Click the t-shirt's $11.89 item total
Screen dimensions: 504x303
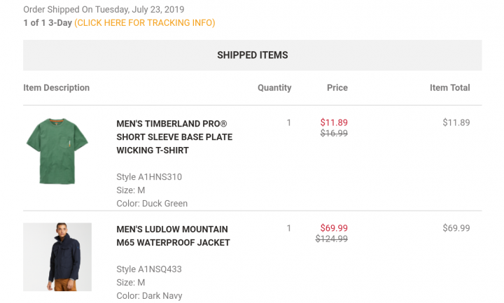point(456,122)
